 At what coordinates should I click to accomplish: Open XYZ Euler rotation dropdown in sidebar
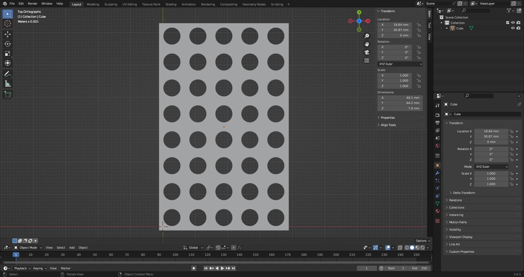click(400, 64)
